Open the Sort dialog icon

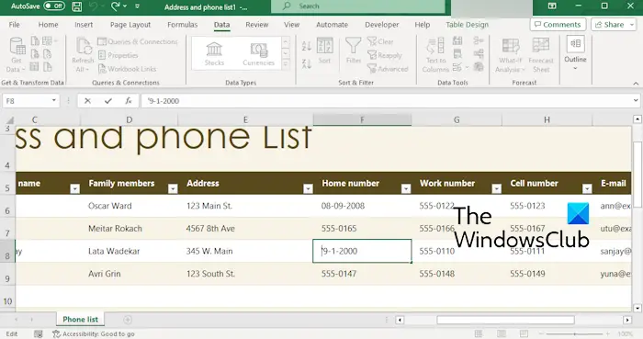click(324, 51)
